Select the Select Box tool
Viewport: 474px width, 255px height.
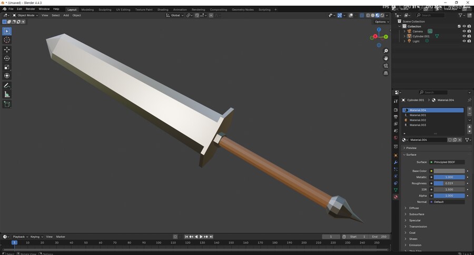(x=7, y=31)
